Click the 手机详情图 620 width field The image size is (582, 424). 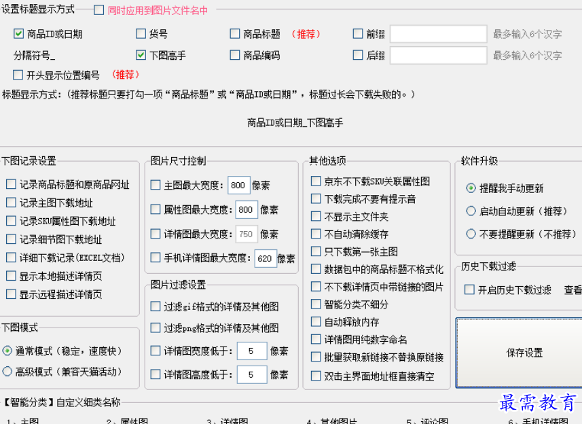click(266, 258)
